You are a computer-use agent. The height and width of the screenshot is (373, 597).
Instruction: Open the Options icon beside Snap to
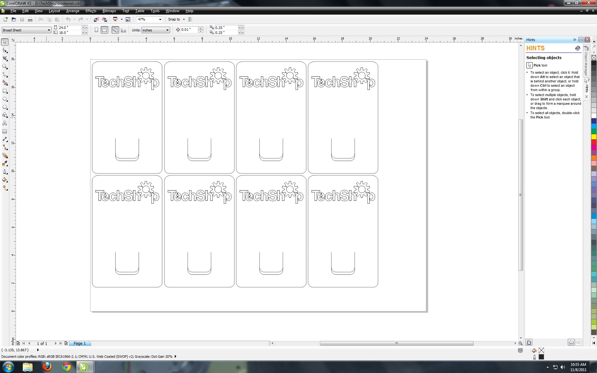[190, 19]
